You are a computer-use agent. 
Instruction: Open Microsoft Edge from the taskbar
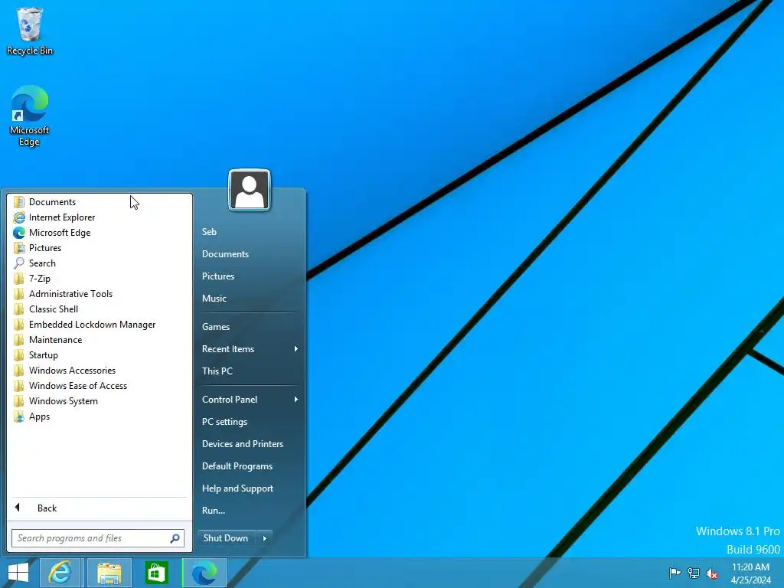(204, 573)
